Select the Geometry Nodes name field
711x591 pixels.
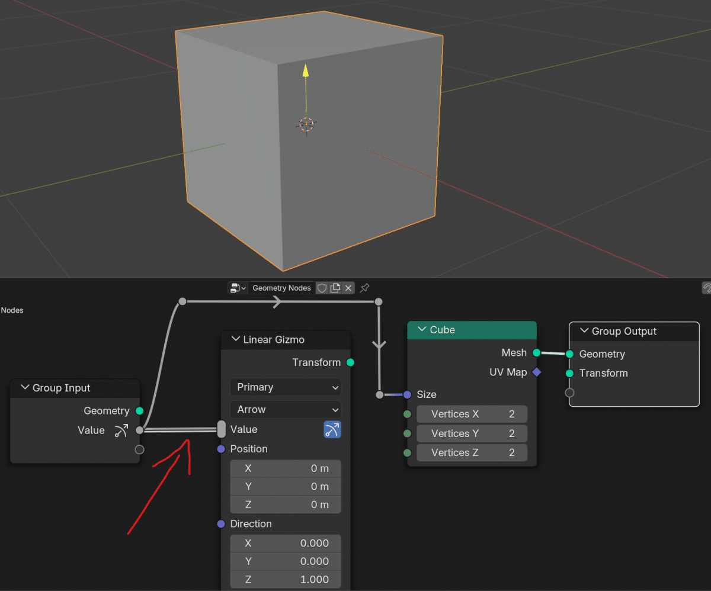281,288
